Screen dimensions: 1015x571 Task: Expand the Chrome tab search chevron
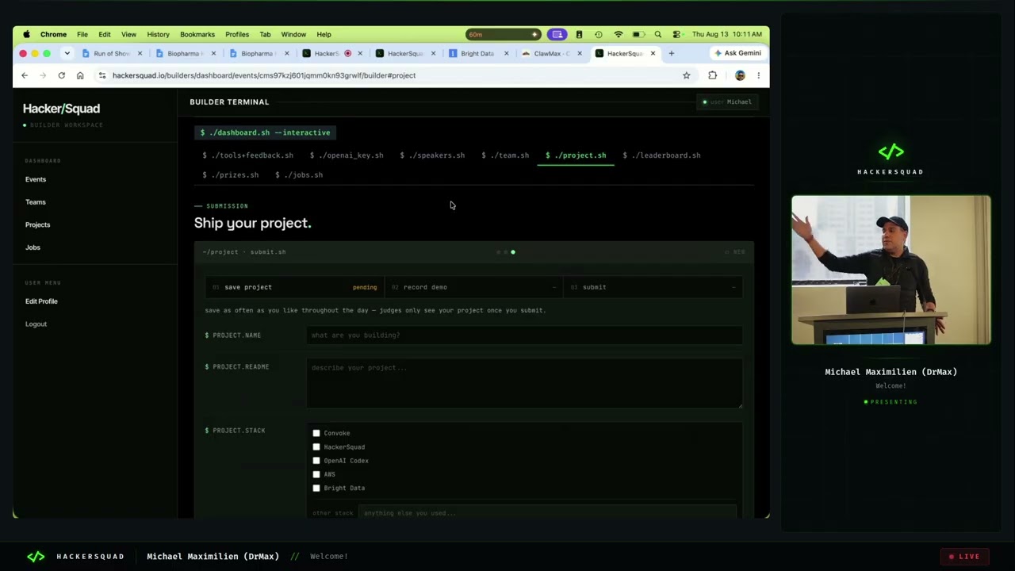pos(67,53)
